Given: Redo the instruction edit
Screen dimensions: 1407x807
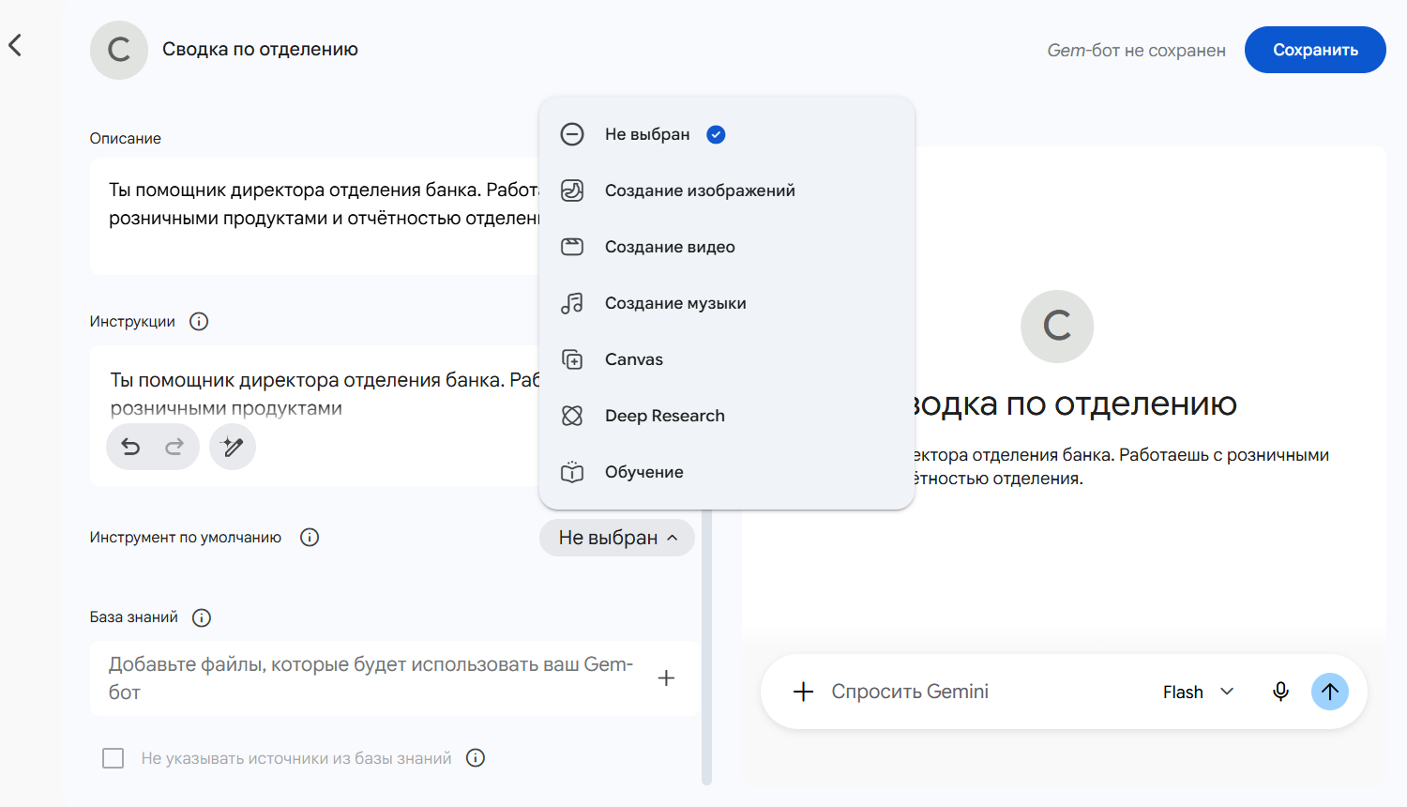Looking at the screenshot, I should point(174,447).
